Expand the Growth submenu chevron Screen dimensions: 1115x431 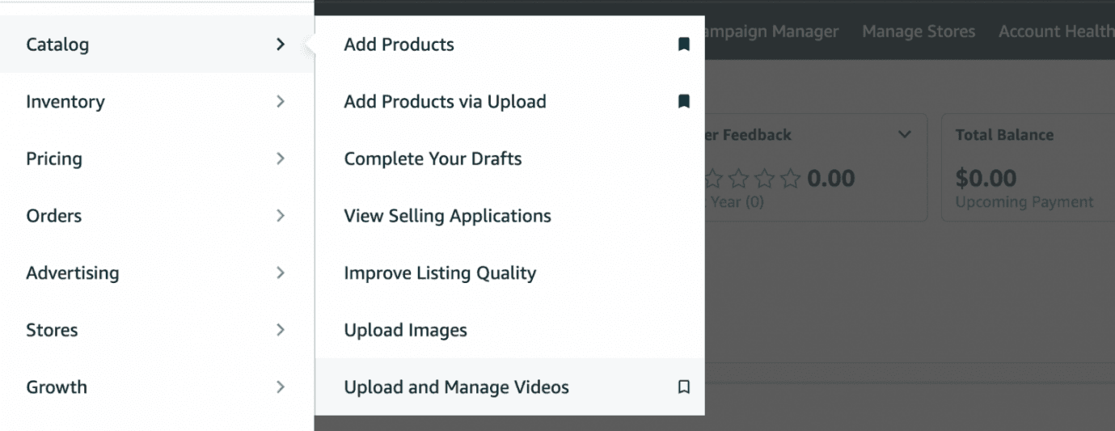(x=281, y=387)
